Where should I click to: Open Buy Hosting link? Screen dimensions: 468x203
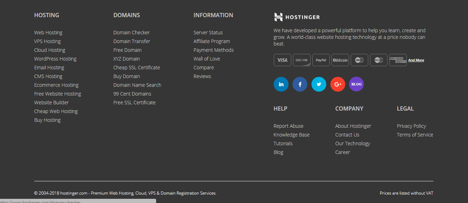(x=48, y=120)
